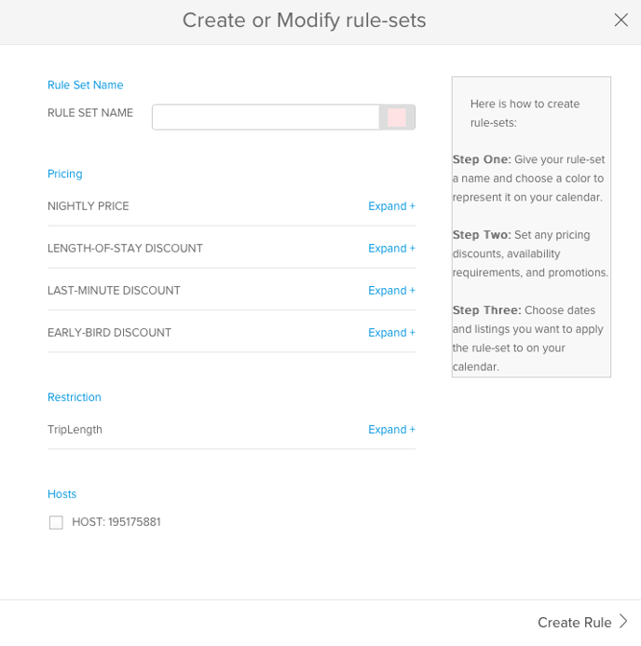This screenshot has width=641, height=646.
Task: Expand the Last-Minute Discount settings
Action: (x=391, y=291)
